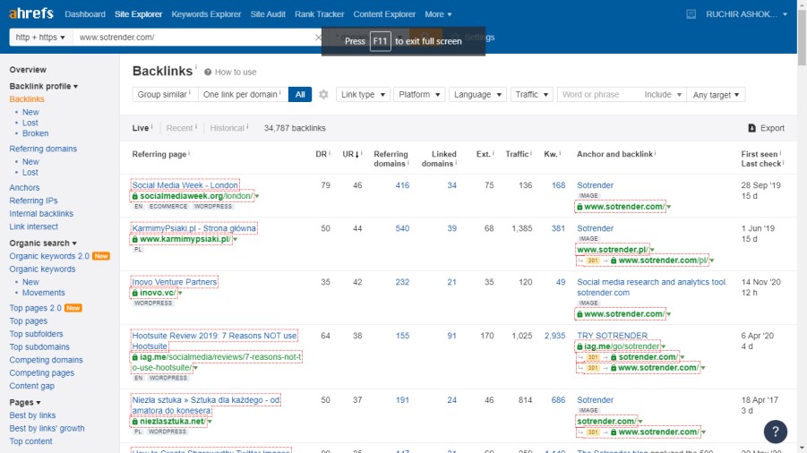Click the Export file icon

(752, 128)
